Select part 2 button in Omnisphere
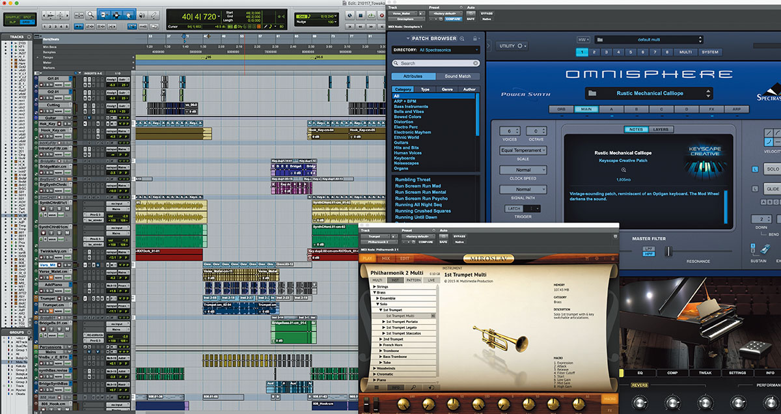 point(594,51)
